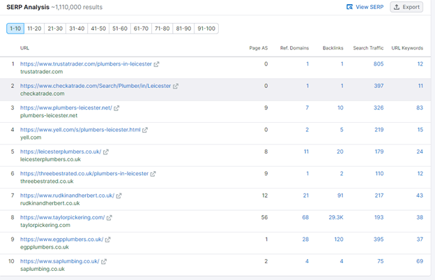Go to the 71-80 results tab
435x280 pixels.
(162, 29)
